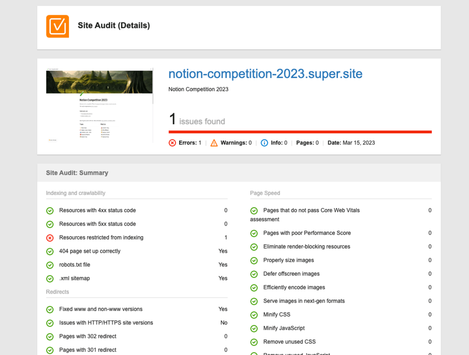
Task: Click the green check for .xml sitemap
Action: (x=50, y=279)
